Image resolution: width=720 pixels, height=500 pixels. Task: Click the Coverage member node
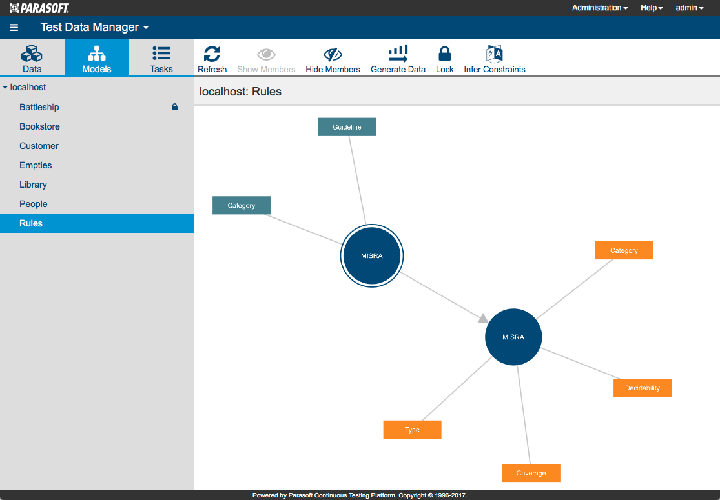click(531, 473)
